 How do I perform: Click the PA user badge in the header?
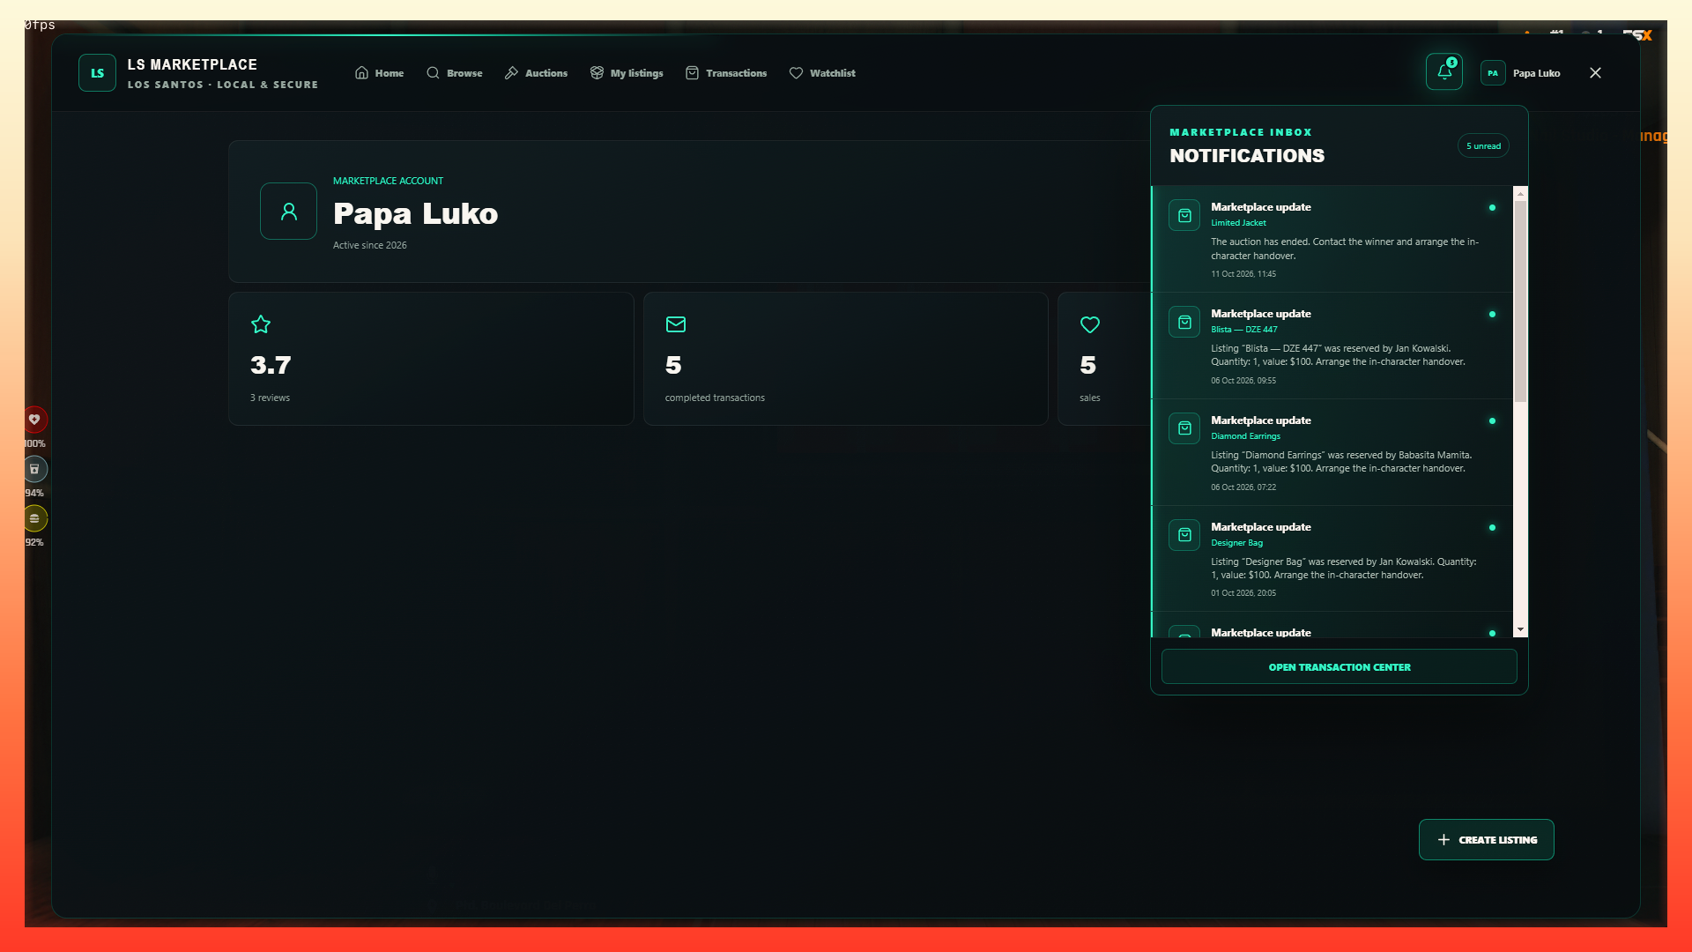[x=1493, y=73]
